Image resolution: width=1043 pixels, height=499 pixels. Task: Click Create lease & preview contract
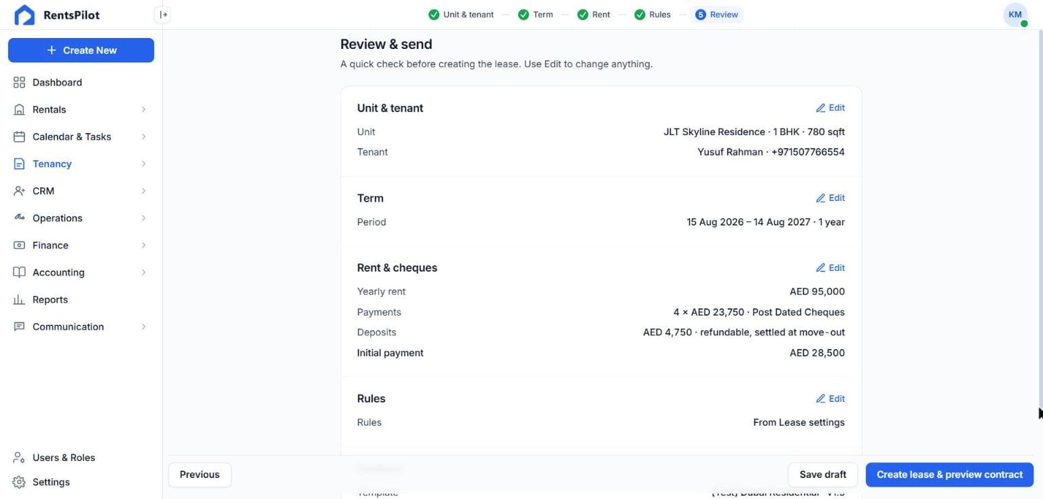(949, 475)
